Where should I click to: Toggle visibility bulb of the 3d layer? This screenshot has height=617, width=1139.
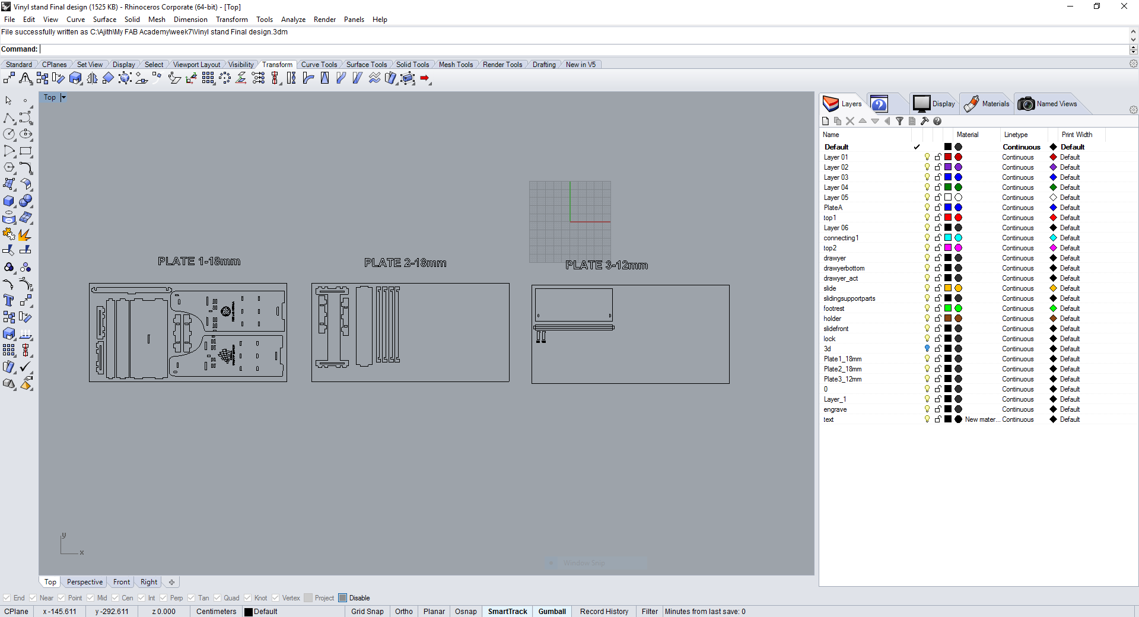927,349
